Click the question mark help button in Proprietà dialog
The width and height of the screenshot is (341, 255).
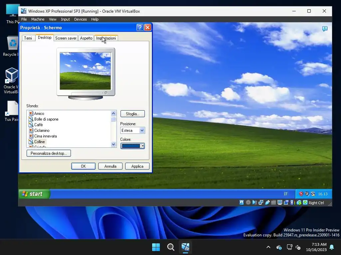[140, 28]
